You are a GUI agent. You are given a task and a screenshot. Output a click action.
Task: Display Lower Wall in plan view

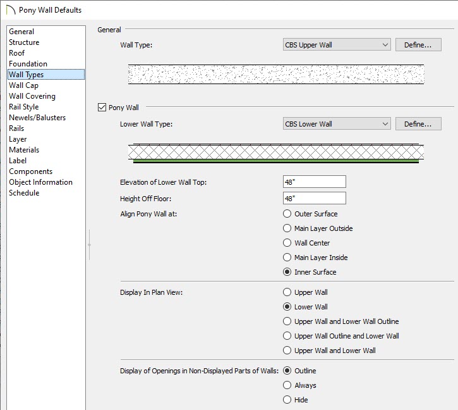click(287, 307)
